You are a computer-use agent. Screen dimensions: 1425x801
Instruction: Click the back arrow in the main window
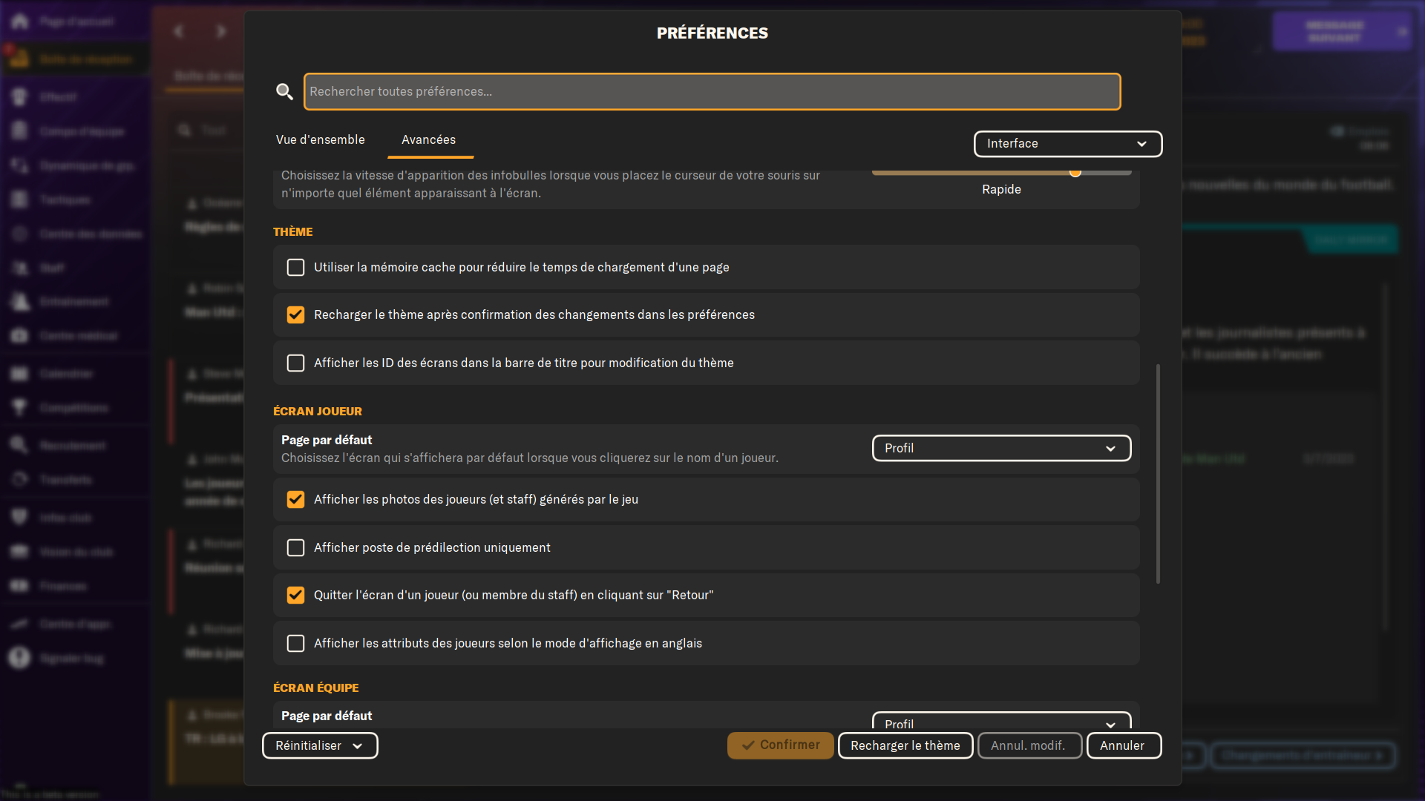pos(179,31)
